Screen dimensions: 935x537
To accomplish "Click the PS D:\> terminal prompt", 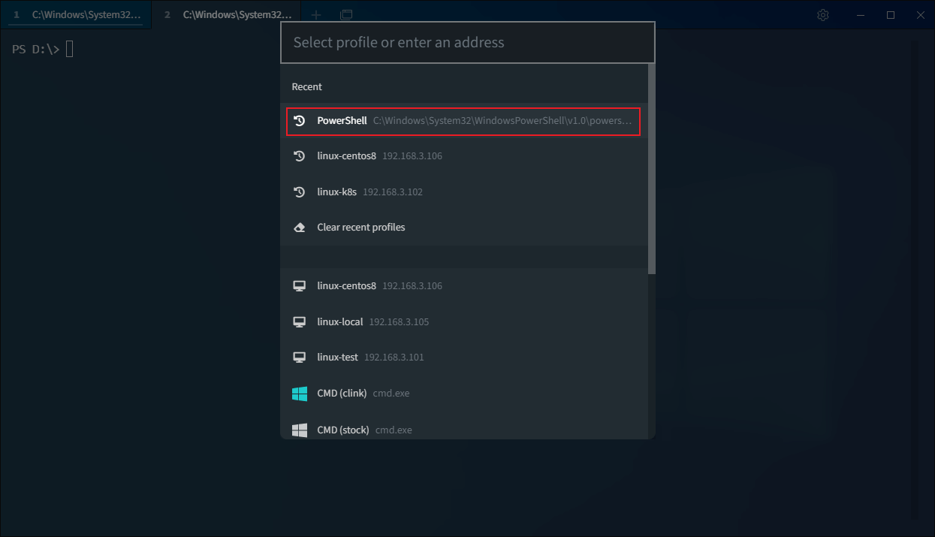I will pyautogui.click(x=36, y=50).
